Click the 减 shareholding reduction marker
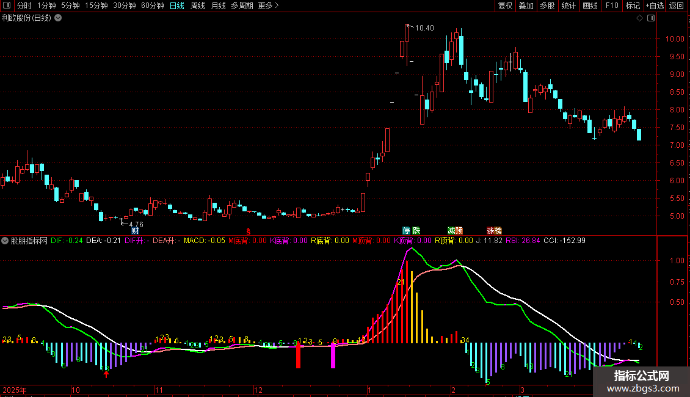Image resolution: width=690 pixels, height=397 pixels. 451,231
